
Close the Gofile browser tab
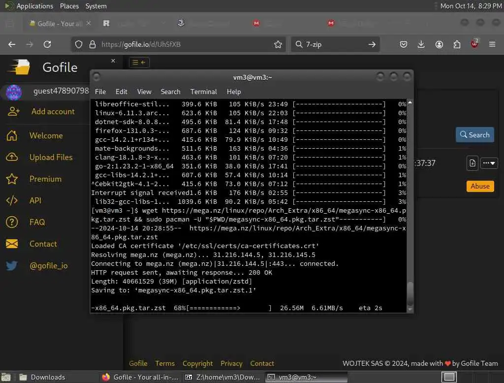[89, 23]
